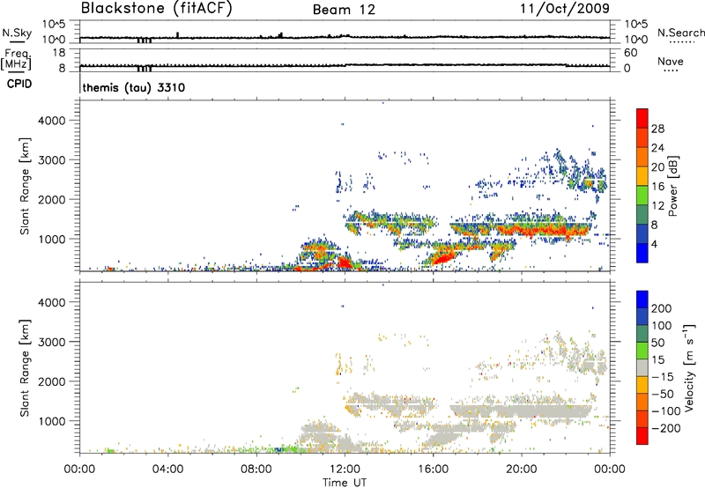Click the orange 20–24 dB power swatch
Image resolution: width=705 pixels, height=488 pixels.
pyautogui.click(x=642, y=157)
